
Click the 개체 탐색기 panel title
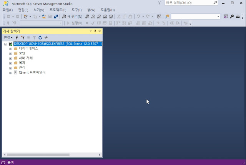[12, 31]
